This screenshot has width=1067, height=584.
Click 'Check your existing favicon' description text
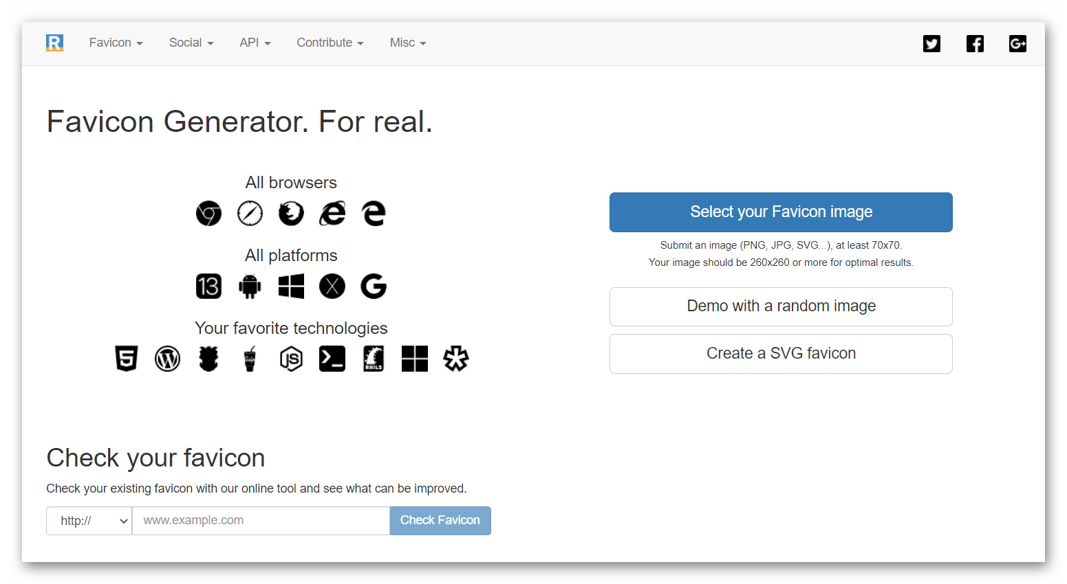point(257,488)
